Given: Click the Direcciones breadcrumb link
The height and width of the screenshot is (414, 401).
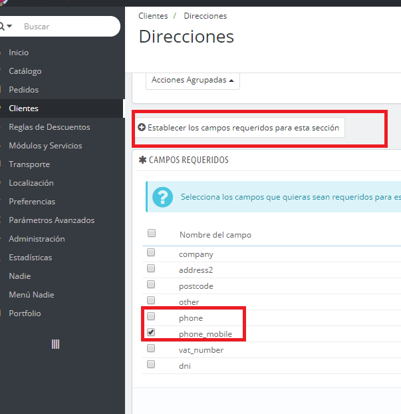Looking at the screenshot, I should coord(205,16).
